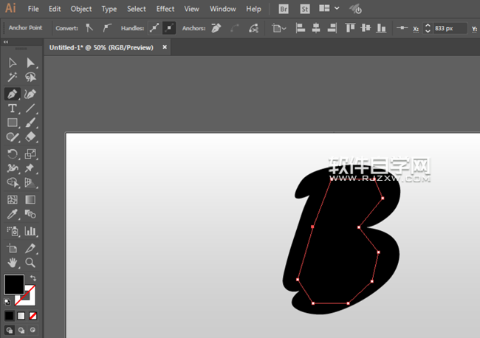Set the paint mode to None

tap(33, 315)
